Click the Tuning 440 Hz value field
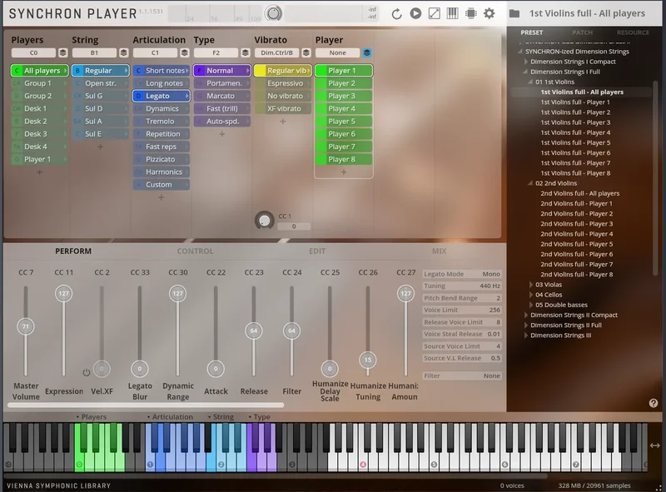This screenshot has width=666, height=492. [462, 286]
